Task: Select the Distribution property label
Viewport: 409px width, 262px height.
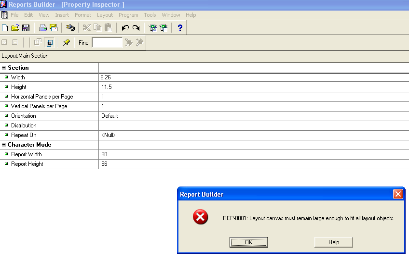Action: 24,125
